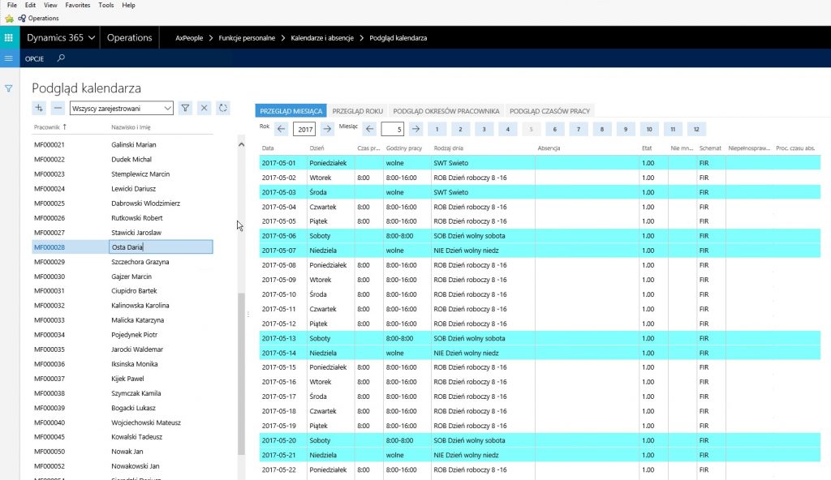This screenshot has height=480, width=831.
Task: Select month 10 button
Action: tap(649, 129)
